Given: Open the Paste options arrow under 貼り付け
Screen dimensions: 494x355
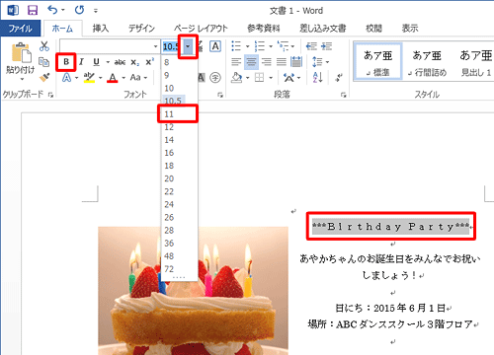Looking at the screenshot, I should point(22,79).
